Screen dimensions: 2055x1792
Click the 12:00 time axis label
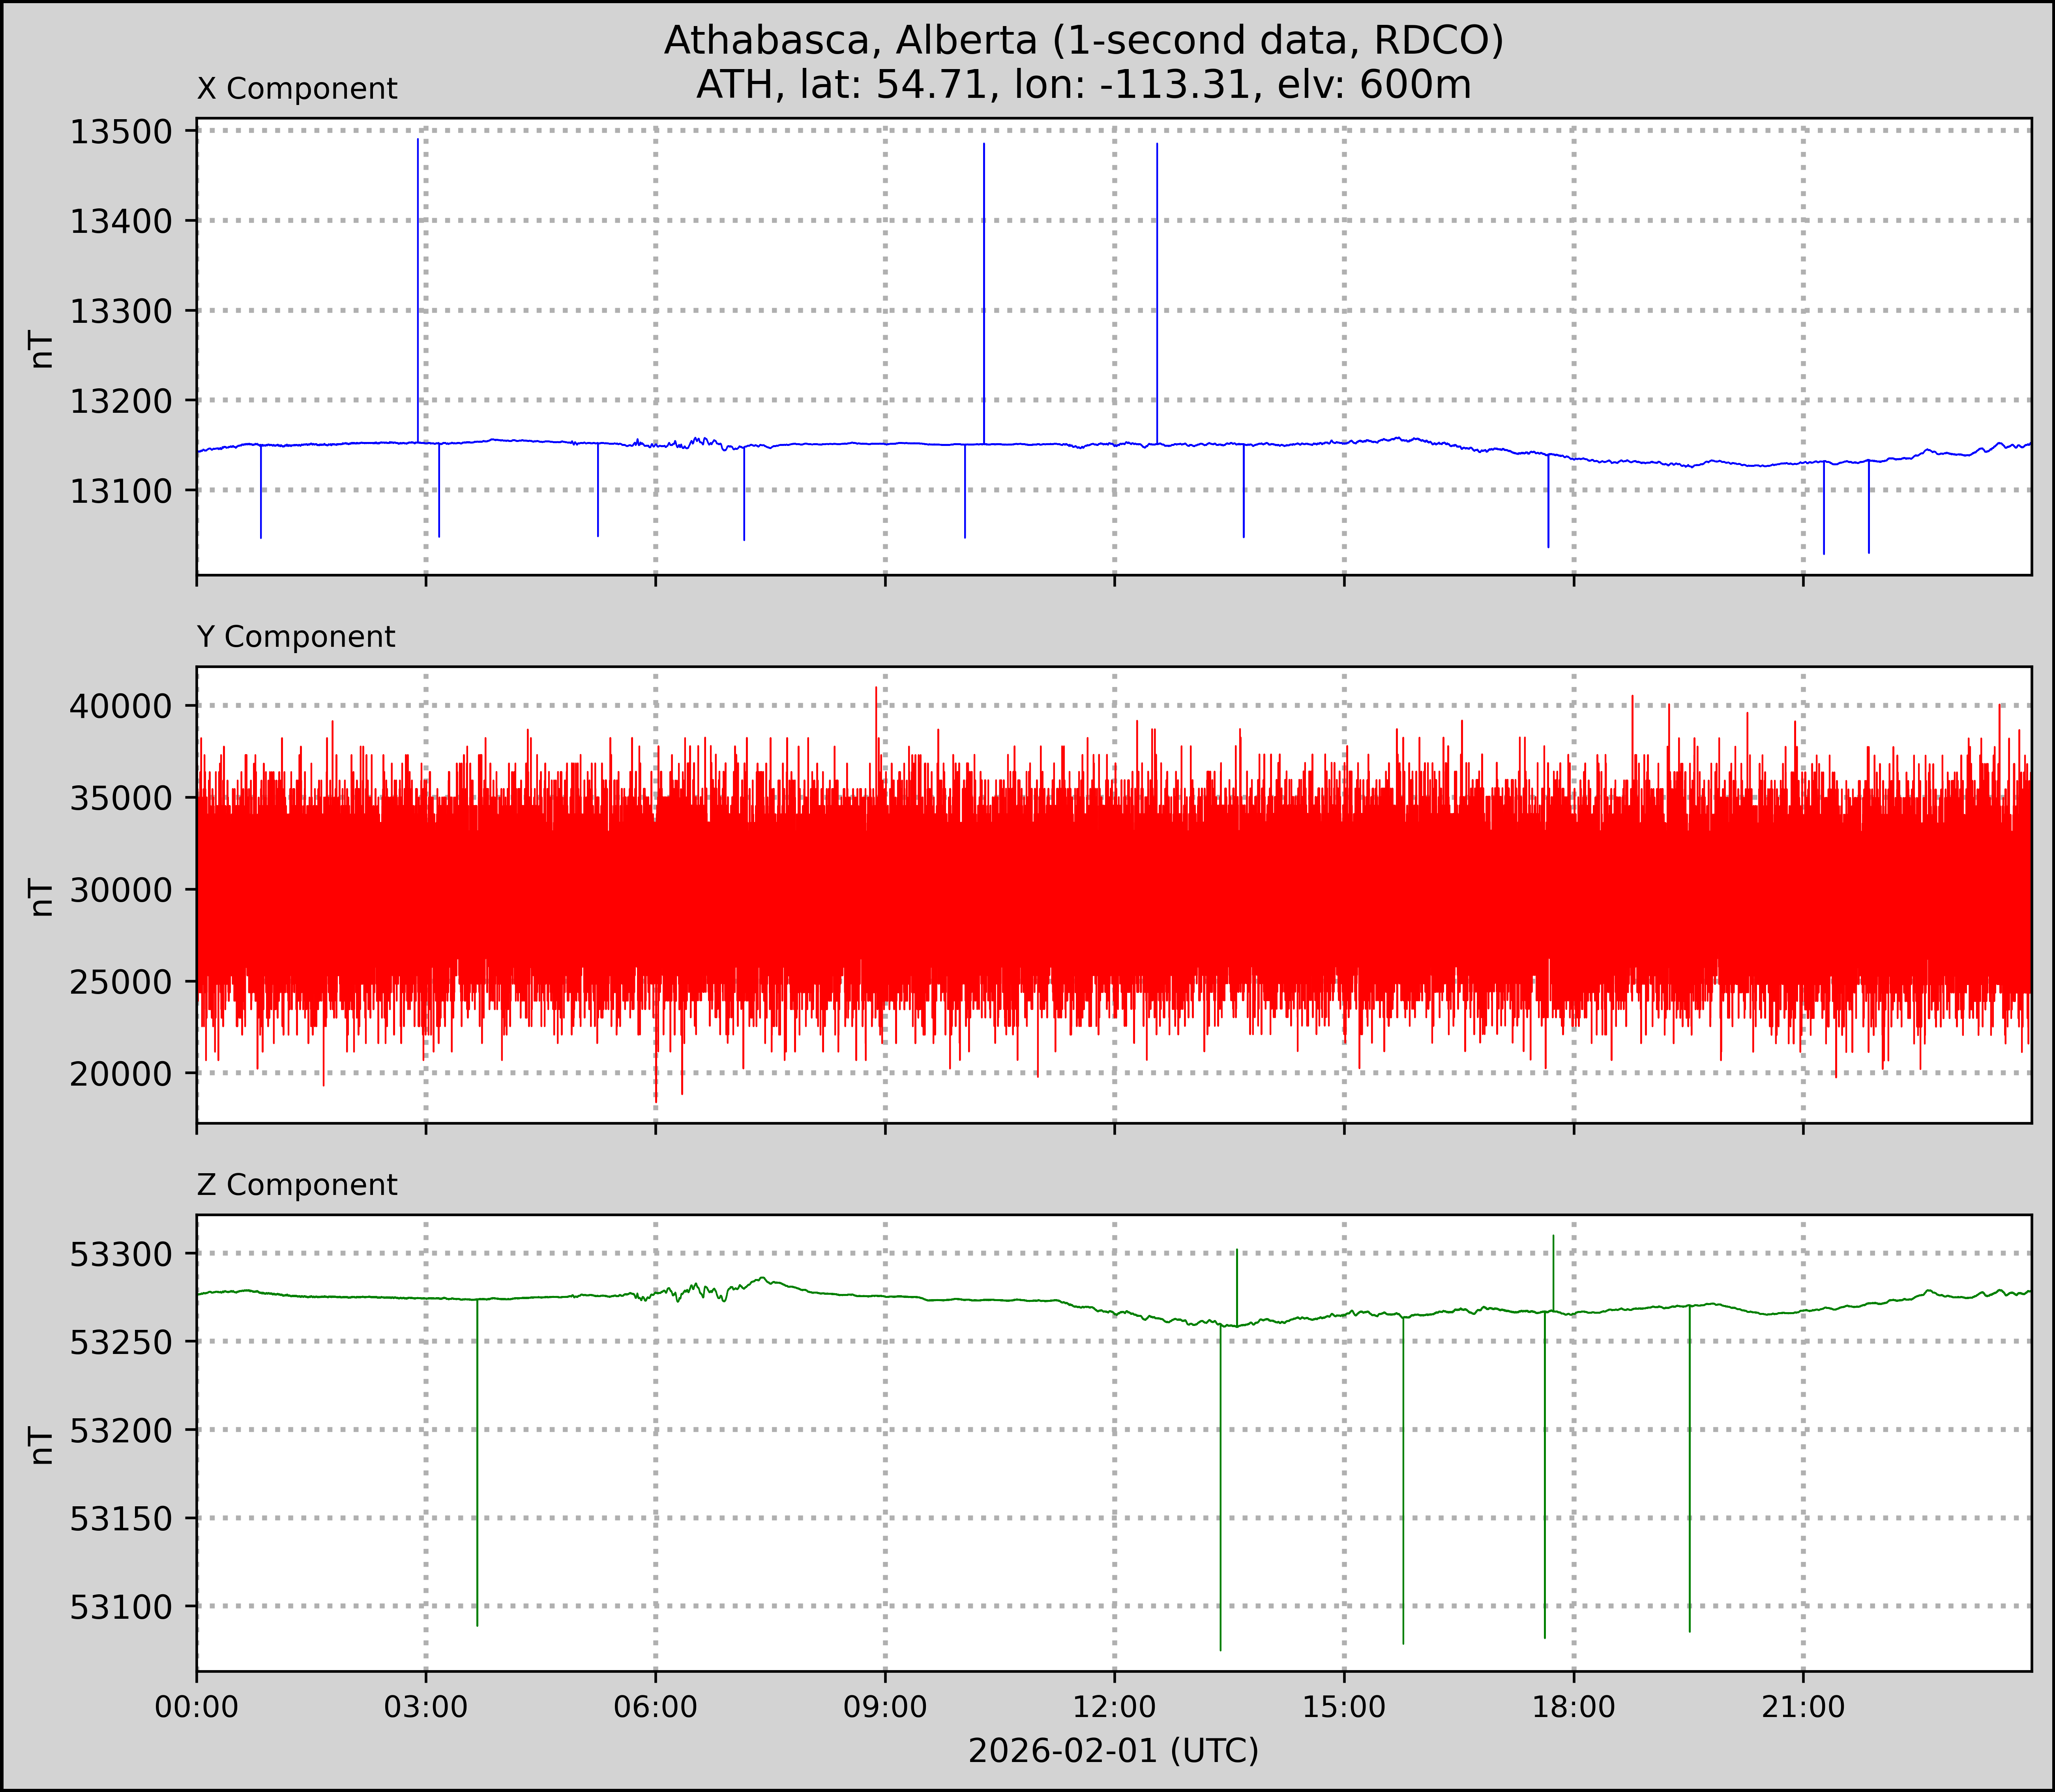pos(1114,1708)
